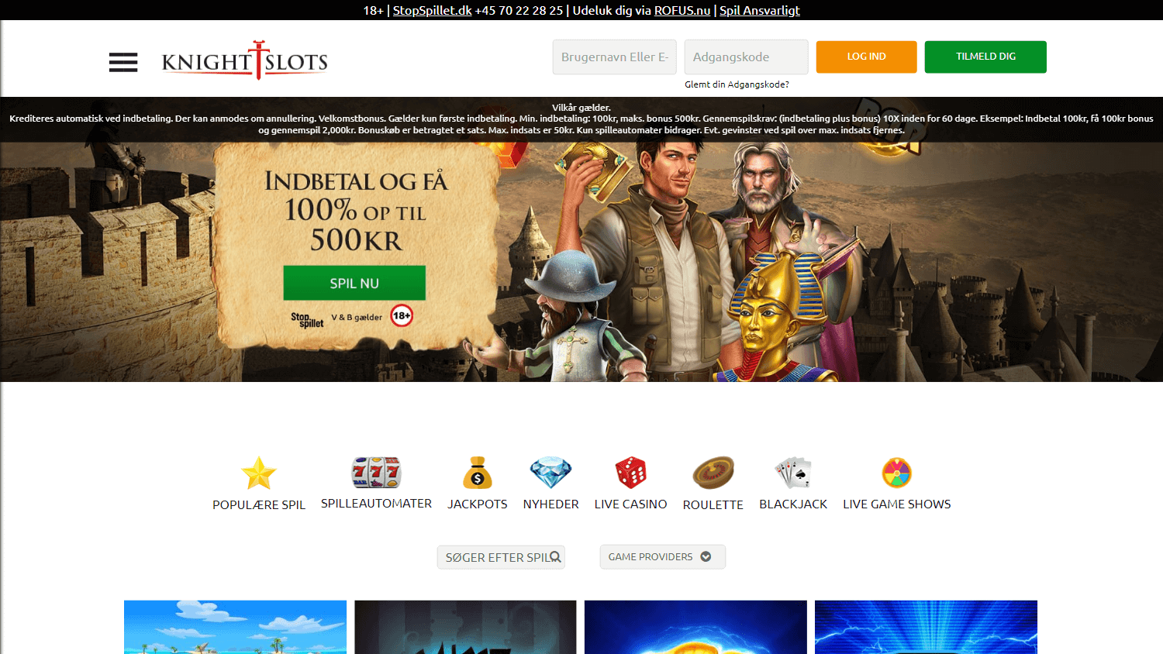Select the Populære Spil star icon
Screen dimensions: 1163x654
click(x=259, y=473)
